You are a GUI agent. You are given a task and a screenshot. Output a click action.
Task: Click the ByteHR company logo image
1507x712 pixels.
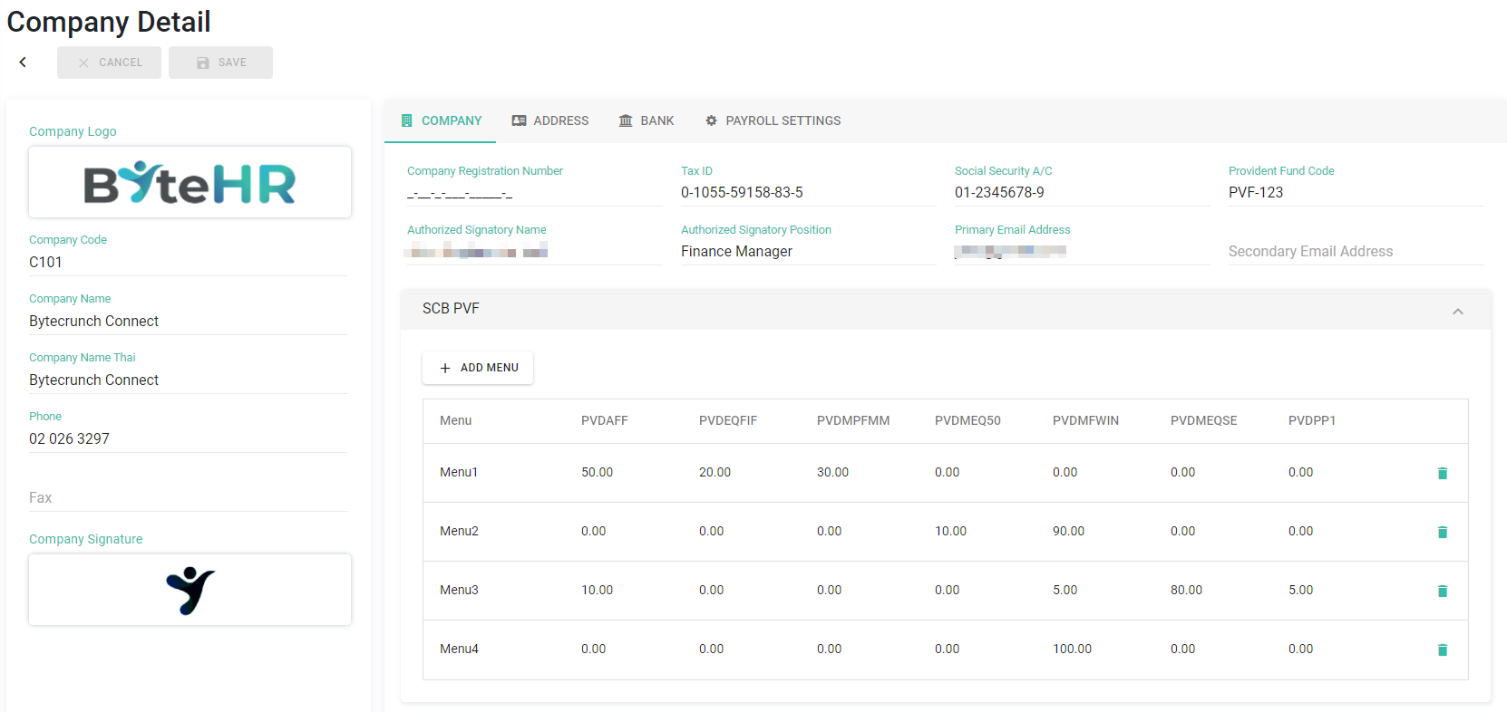coord(190,182)
